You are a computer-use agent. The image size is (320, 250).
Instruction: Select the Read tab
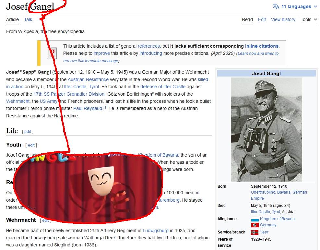coord(247,19)
